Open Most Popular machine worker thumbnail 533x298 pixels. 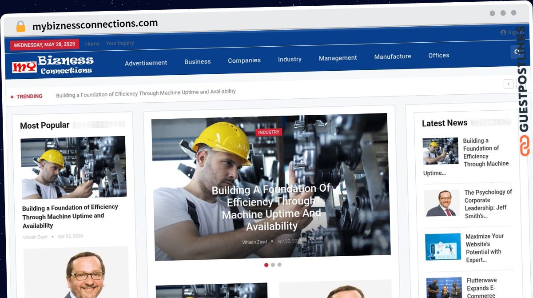click(73, 168)
